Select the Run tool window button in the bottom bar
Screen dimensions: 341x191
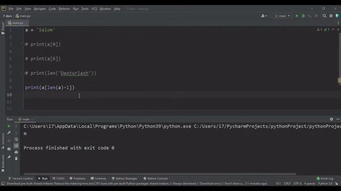(43, 178)
